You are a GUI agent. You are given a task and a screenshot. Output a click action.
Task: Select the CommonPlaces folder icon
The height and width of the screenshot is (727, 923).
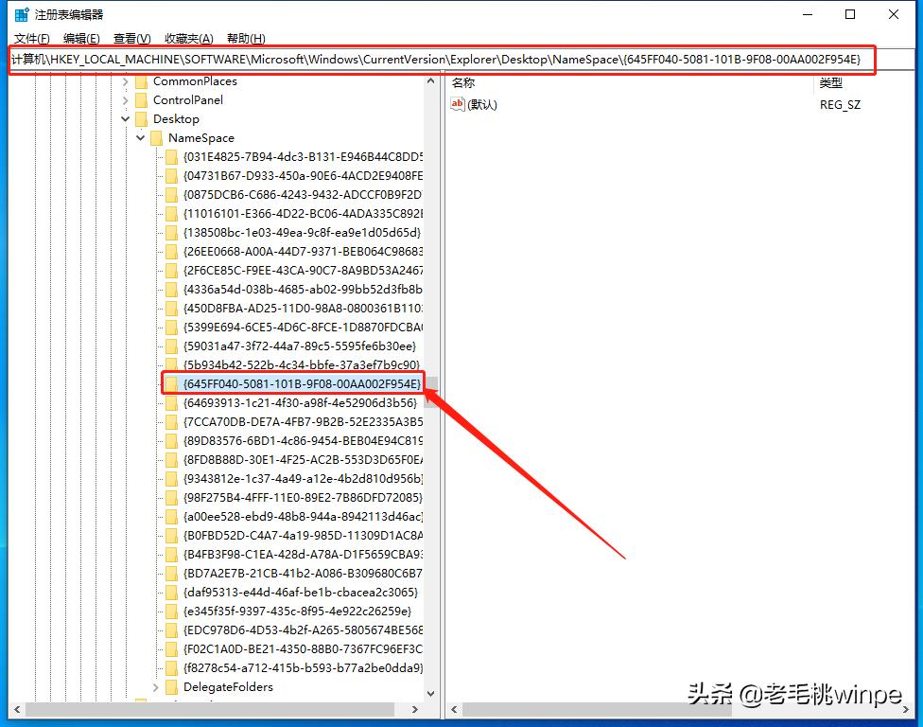coord(141,81)
